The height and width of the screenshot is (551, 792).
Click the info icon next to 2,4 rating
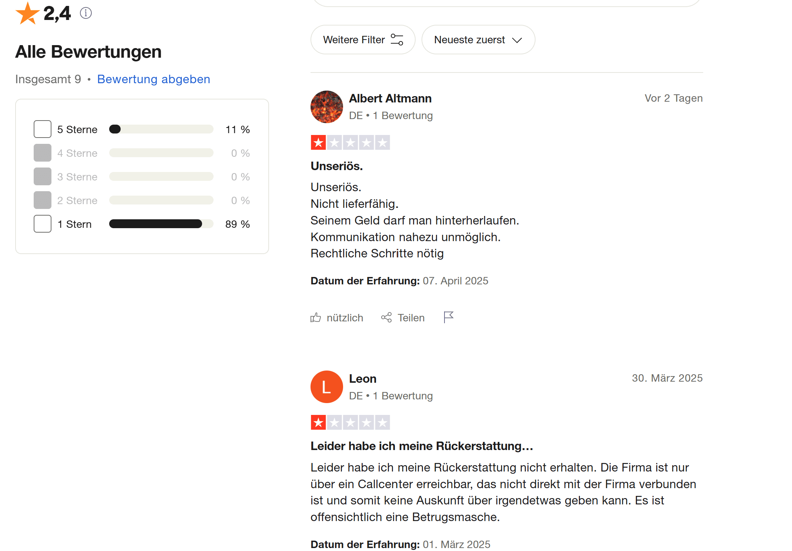(x=86, y=13)
